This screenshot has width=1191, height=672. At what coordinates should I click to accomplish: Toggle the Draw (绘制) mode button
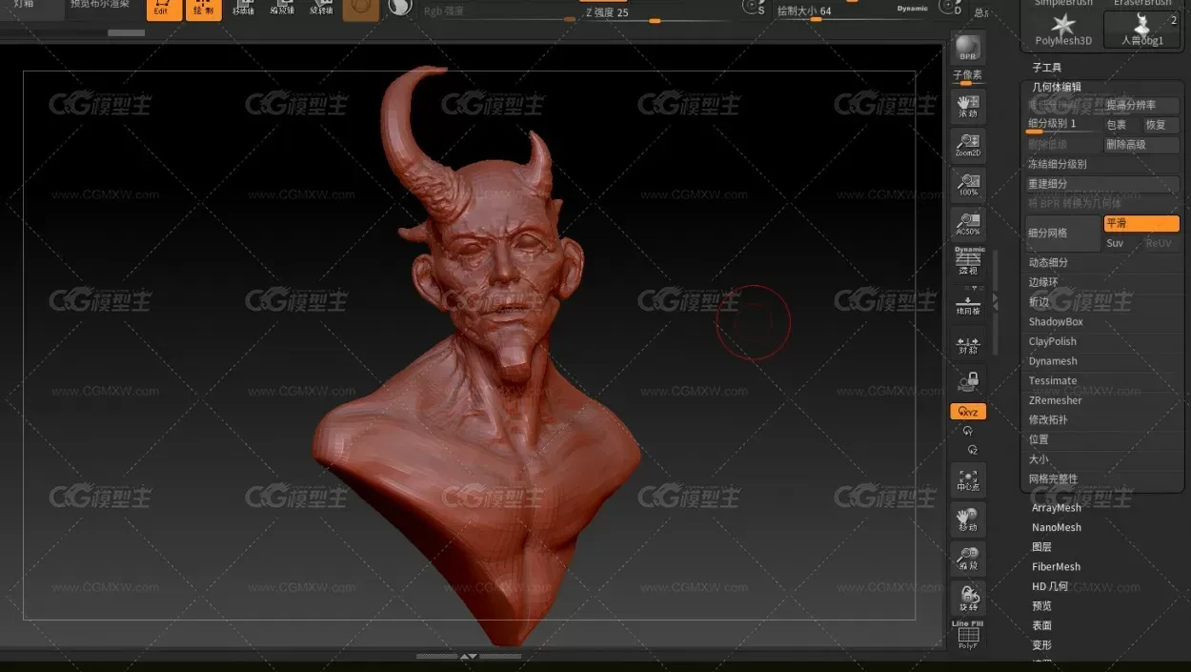203,9
